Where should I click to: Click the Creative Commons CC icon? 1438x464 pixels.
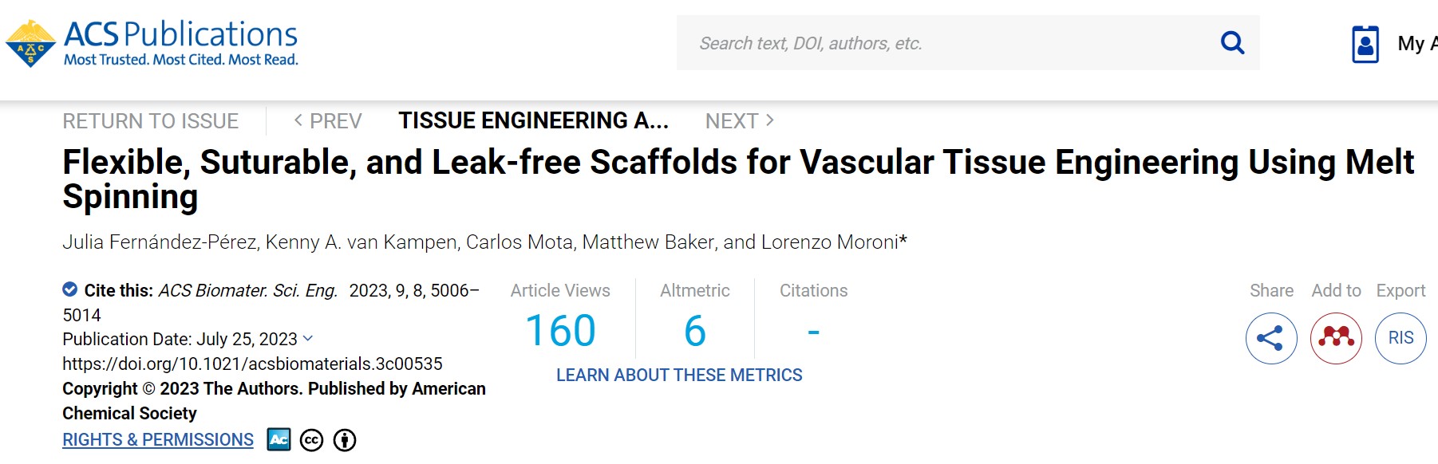311,440
